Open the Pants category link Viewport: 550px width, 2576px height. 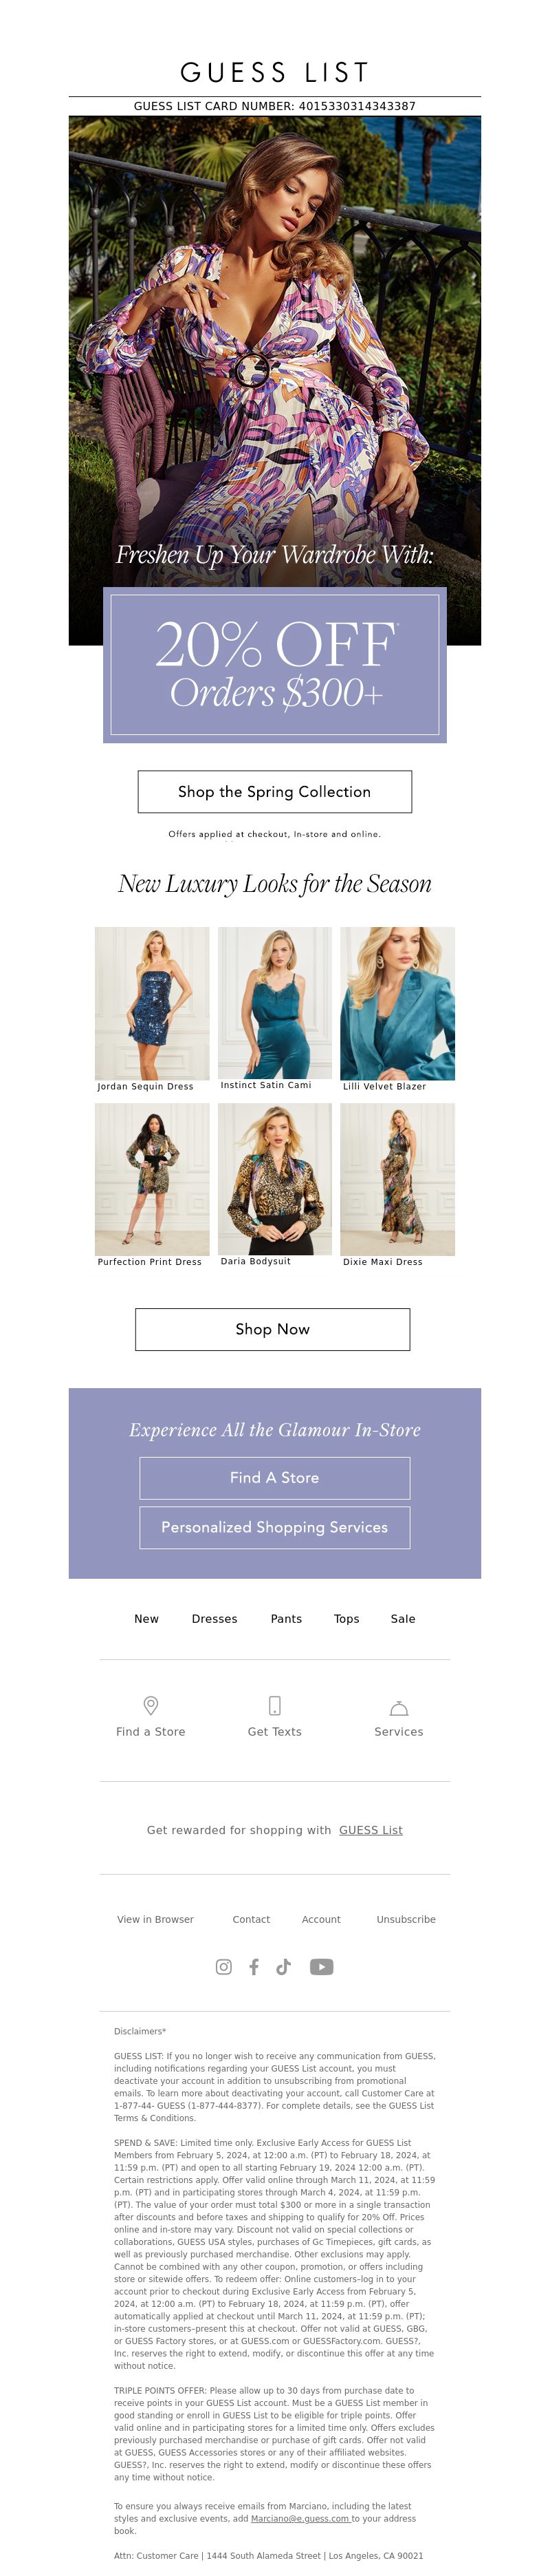pyautogui.click(x=287, y=1618)
